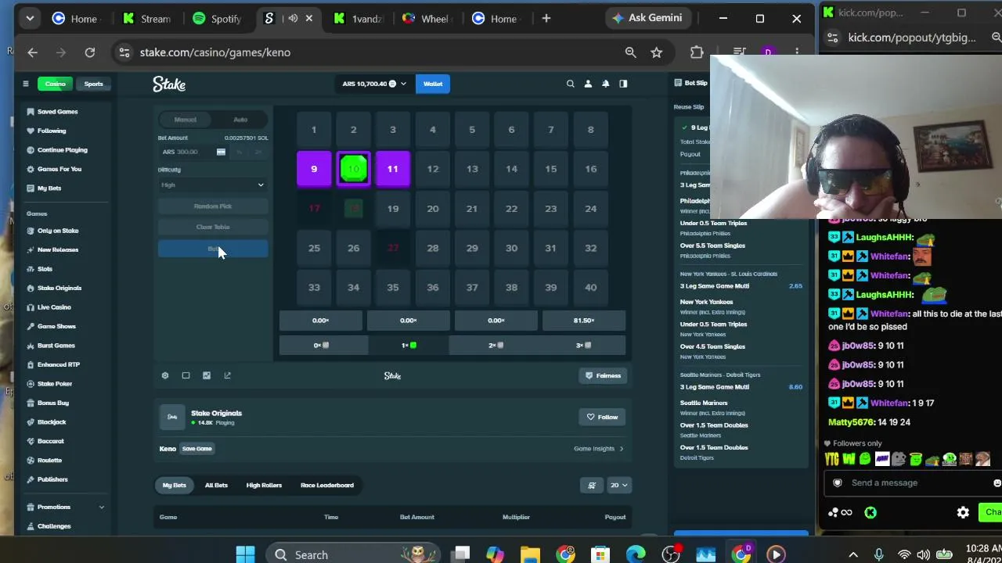Open the Wallet
The height and width of the screenshot is (563, 1002).
(x=433, y=84)
